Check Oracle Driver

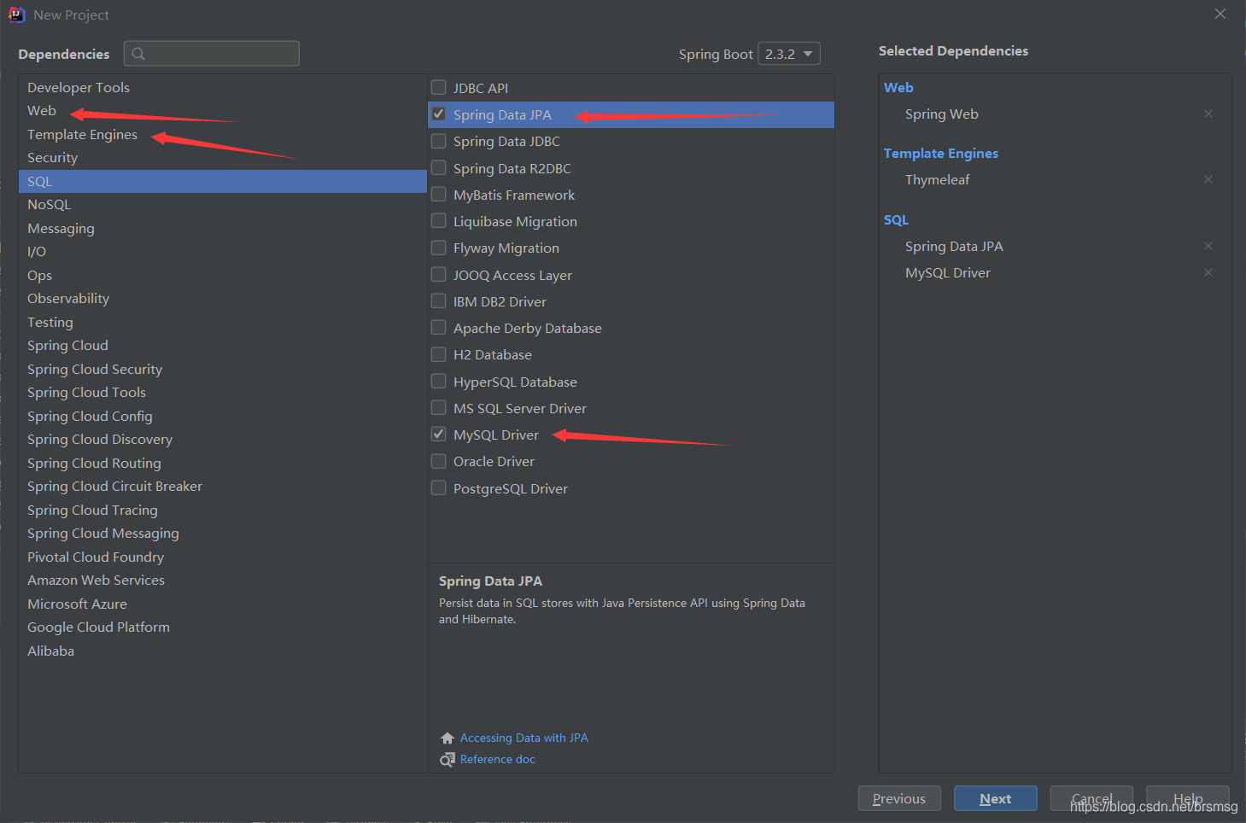coord(439,461)
